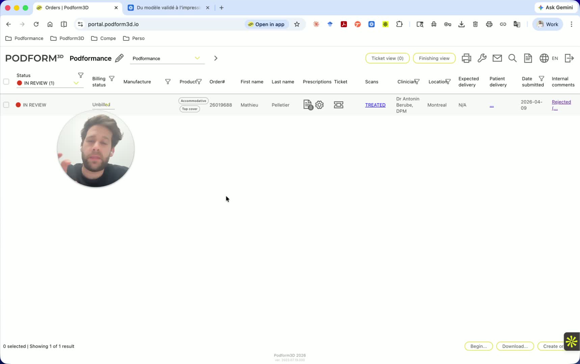Toggle the select-all orders checkbox

(6, 82)
